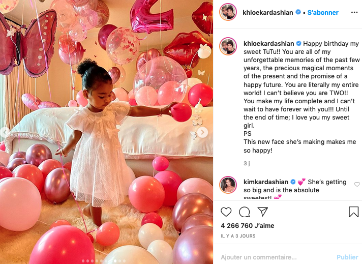Like the post with heart icon
The width and height of the screenshot is (362, 264).
pos(226,212)
